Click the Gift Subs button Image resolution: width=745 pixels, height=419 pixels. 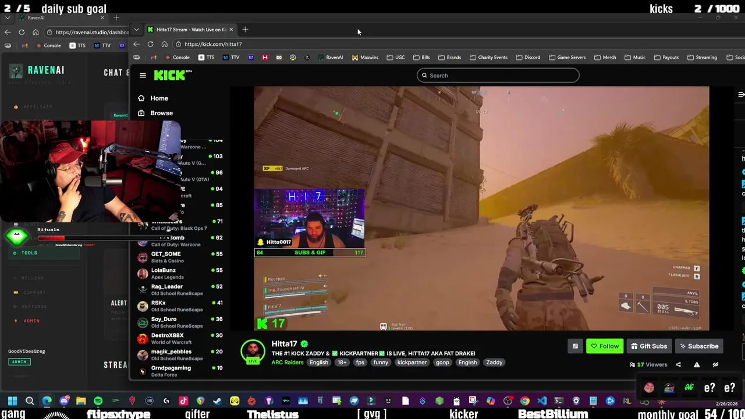click(648, 346)
